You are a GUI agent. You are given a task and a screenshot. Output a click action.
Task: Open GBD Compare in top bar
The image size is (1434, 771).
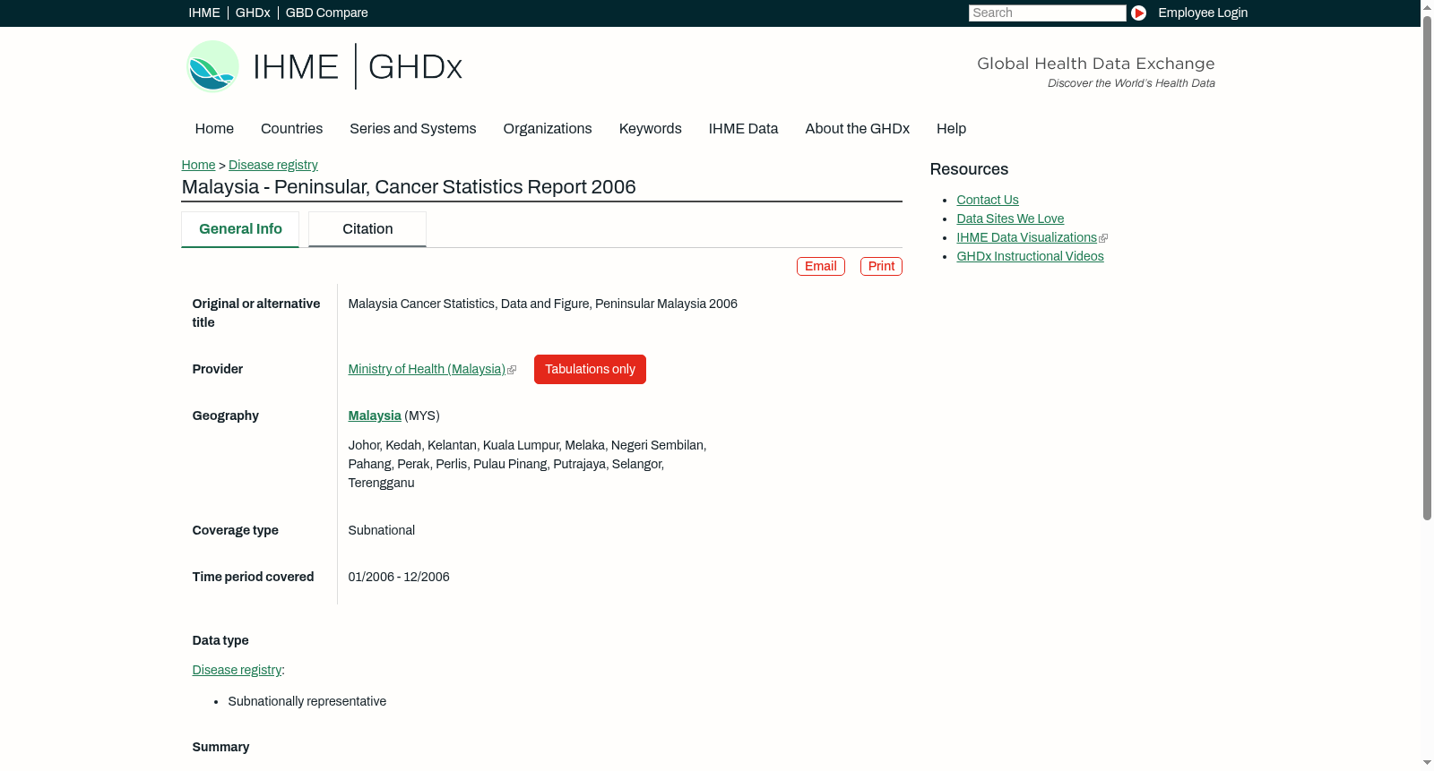pyautogui.click(x=326, y=13)
